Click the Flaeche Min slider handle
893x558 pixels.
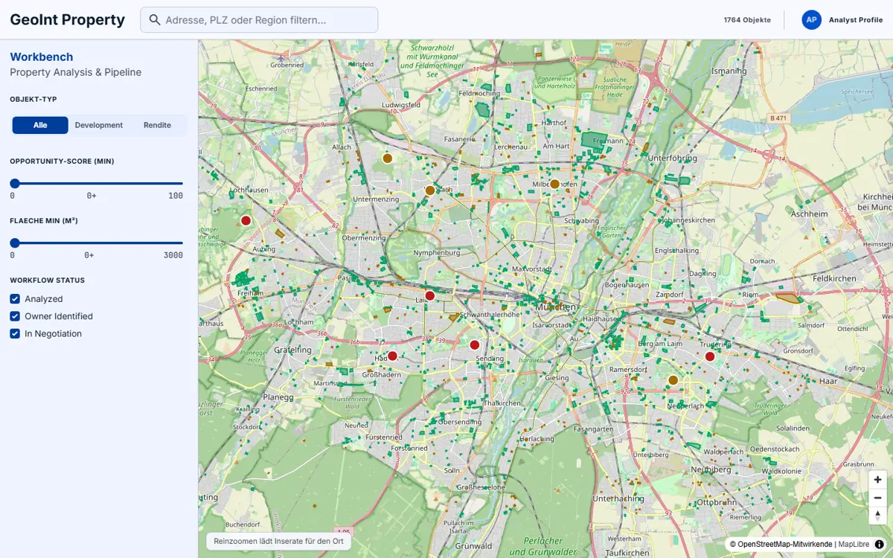tap(15, 243)
